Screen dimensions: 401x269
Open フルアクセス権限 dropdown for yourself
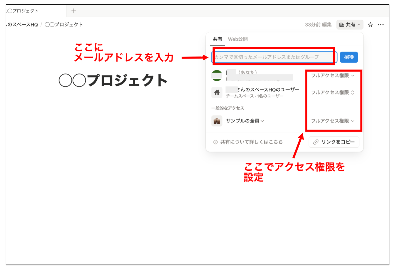333,76
